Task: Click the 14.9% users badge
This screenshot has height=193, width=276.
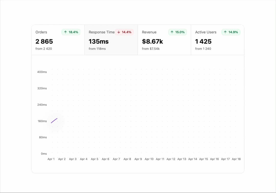Action: point(231,32)
